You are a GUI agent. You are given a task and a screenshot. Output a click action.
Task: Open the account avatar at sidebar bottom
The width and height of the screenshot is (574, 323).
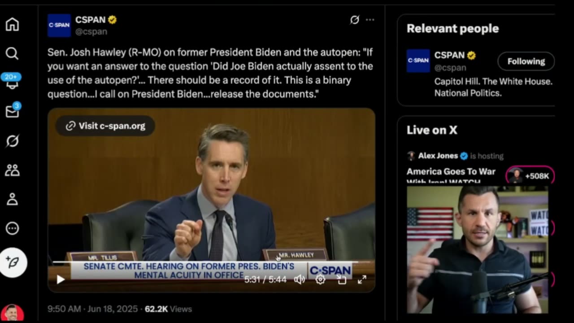pos(12,313)
